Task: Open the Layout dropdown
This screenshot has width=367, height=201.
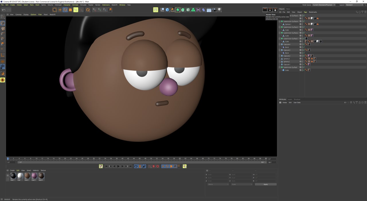Action: pos(354,5)
